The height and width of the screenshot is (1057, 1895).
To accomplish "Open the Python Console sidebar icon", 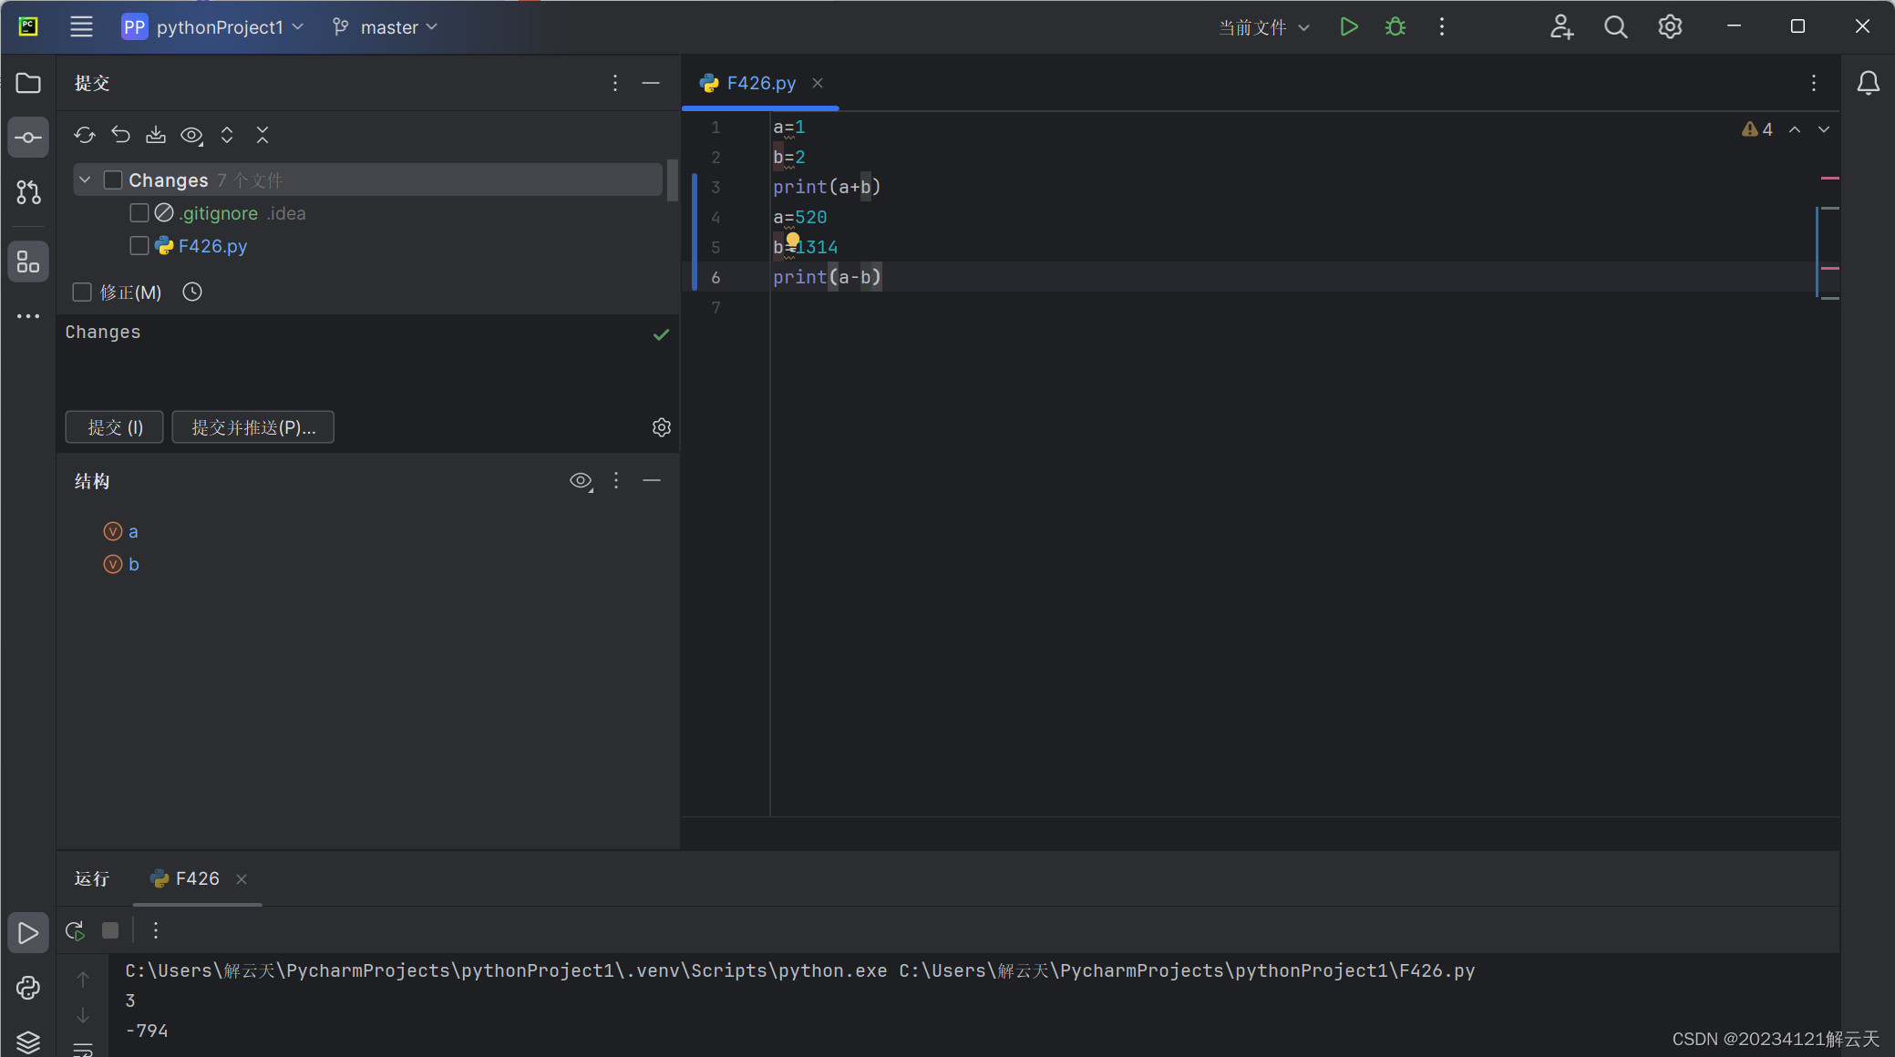I will tap(28, 988).
